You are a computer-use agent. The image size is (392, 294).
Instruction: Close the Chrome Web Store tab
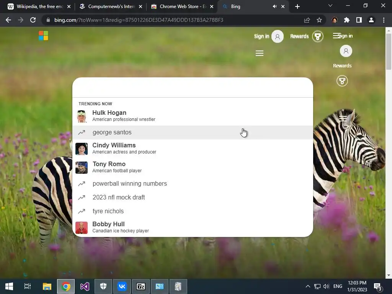212,7
